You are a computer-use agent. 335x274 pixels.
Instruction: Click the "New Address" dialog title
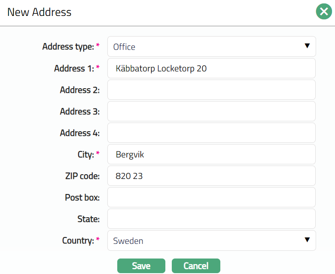(x=40, y=12)
